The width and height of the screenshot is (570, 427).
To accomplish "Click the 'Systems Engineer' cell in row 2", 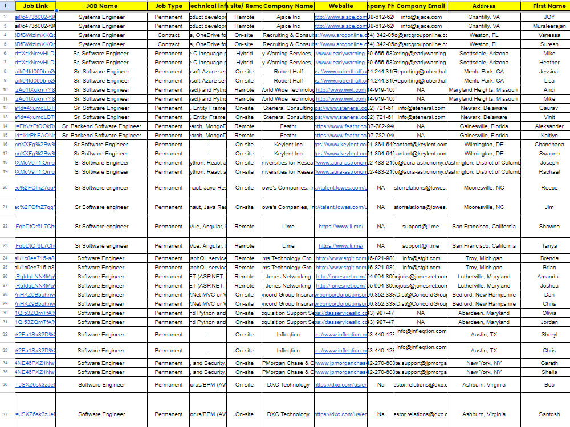I will [x=101, y=17].
